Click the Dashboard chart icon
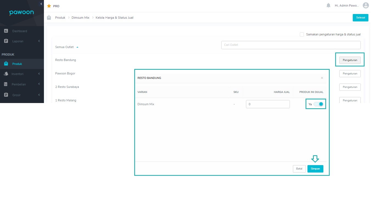 6,31
